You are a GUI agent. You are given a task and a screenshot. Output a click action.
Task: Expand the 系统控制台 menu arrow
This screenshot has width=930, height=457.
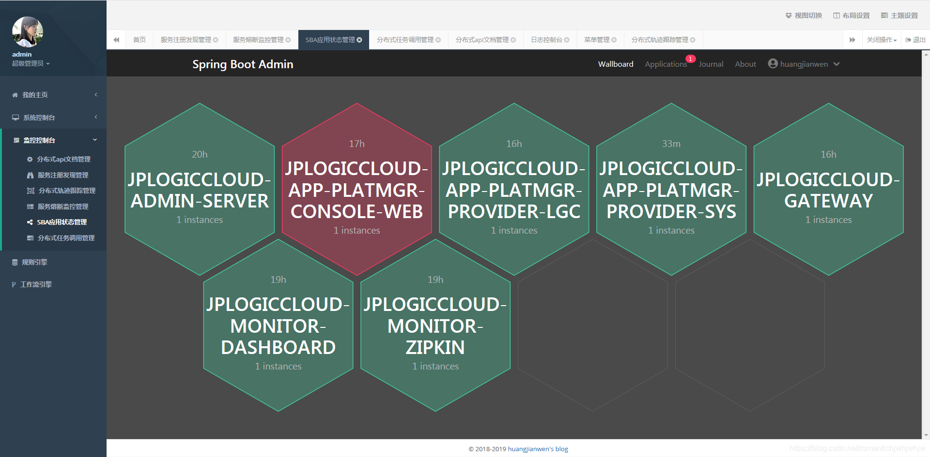tap(96, 117)
